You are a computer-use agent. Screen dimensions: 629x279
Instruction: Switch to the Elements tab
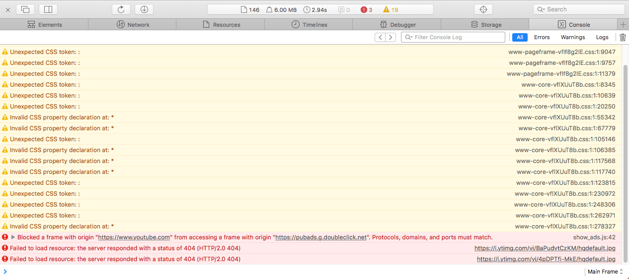pos(44,25)
